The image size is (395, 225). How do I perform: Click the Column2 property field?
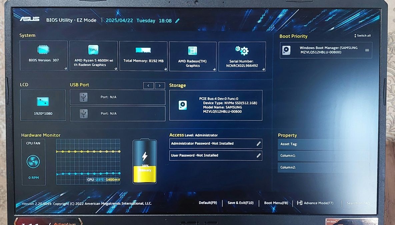pos(323,167)
